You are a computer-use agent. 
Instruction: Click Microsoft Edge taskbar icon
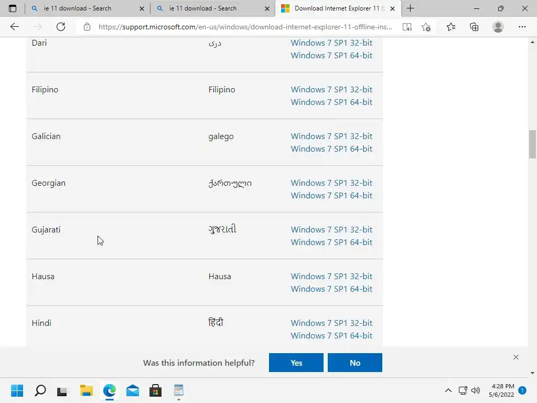click(109, 390)
